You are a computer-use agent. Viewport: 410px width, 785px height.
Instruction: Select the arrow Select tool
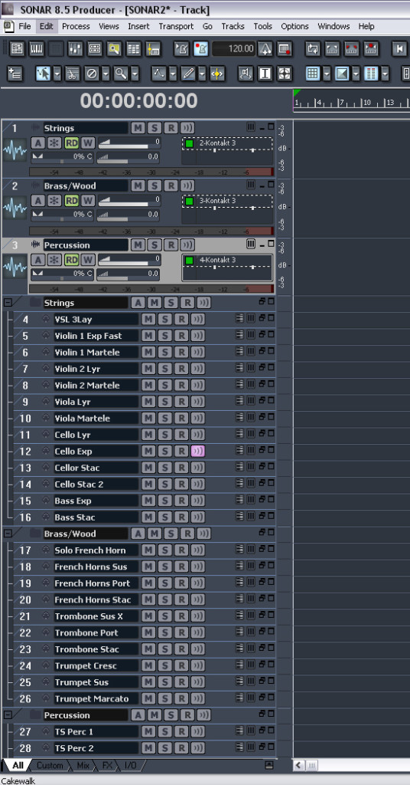44,74
